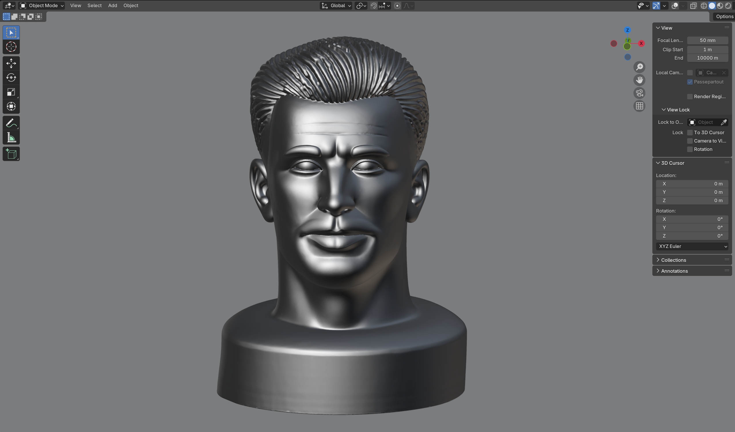This screenshot has width=735, height=432.
Task: Open the Object Mode dropdown
Action: point(42,5)
